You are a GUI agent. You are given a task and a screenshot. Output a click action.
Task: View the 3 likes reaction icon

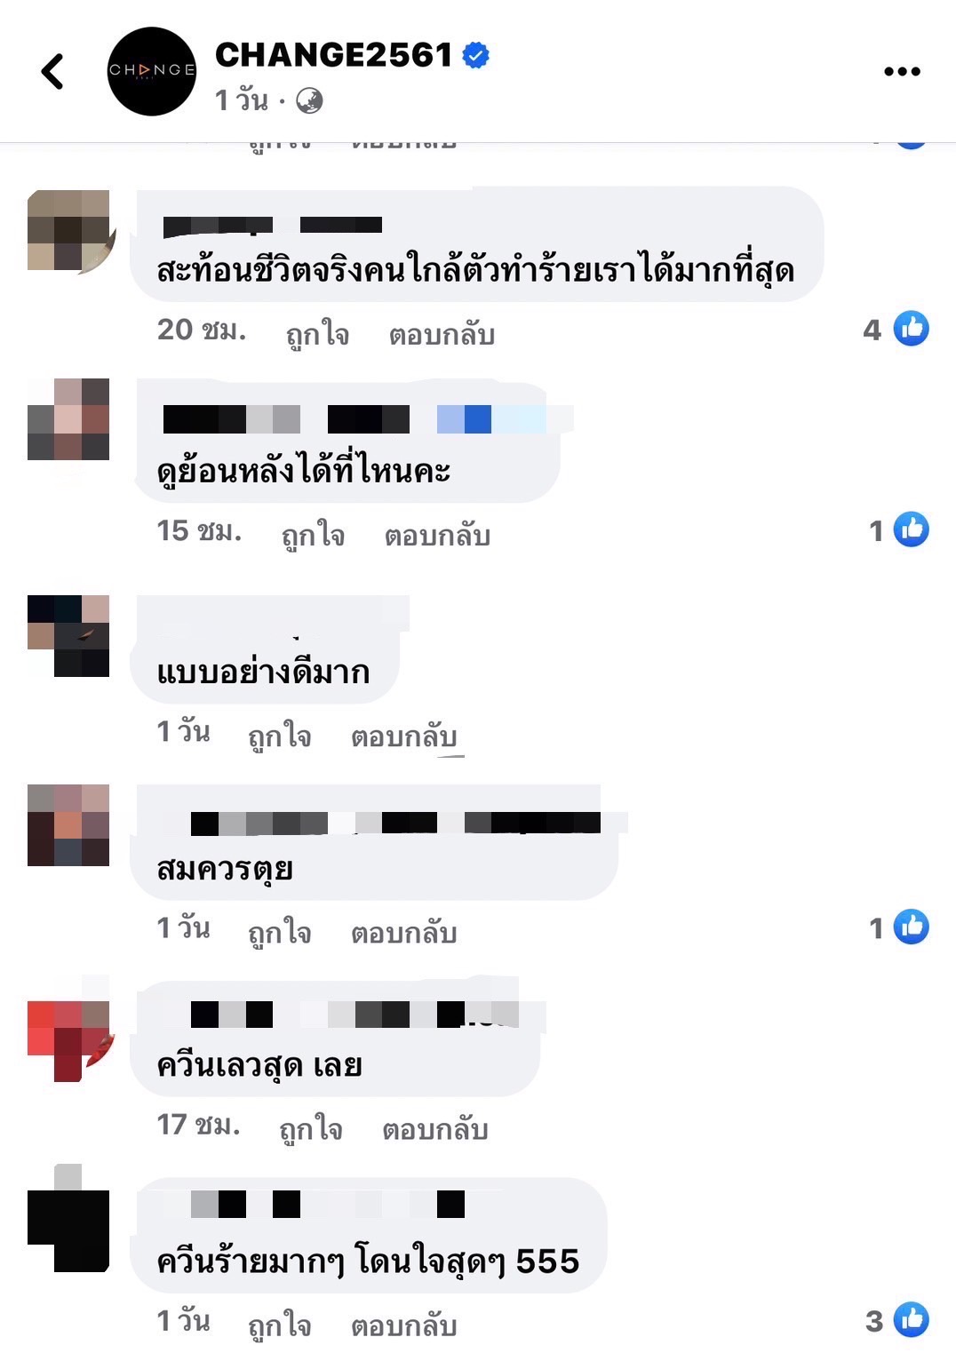pos(911,1319)
